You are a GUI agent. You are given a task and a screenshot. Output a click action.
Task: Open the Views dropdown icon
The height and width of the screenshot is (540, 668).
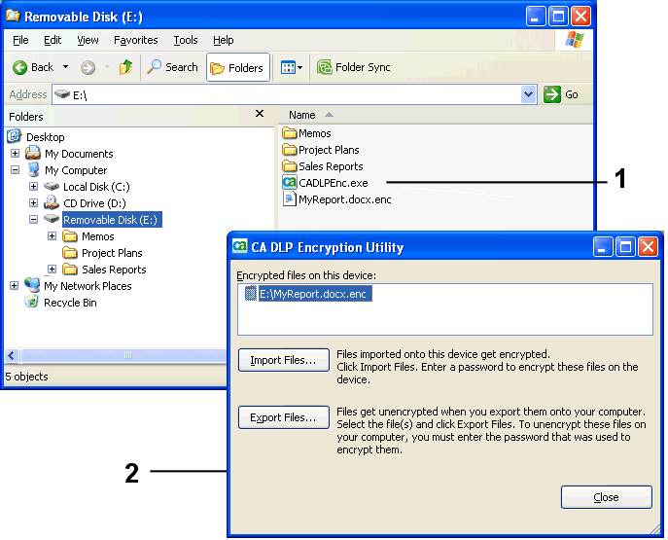coord(292,67)
